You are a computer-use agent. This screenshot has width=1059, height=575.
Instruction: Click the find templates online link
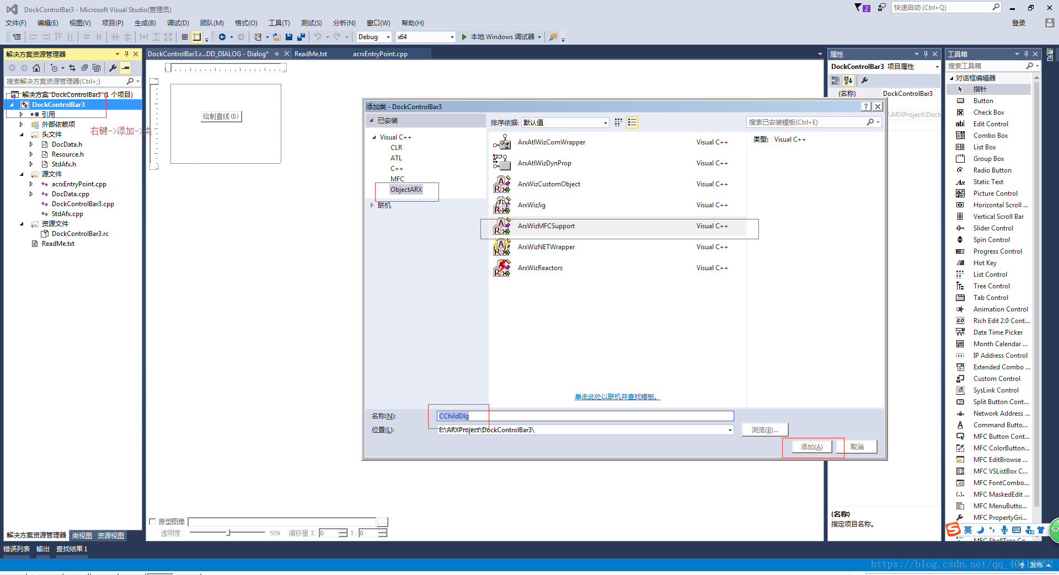(x=617, y=397)
